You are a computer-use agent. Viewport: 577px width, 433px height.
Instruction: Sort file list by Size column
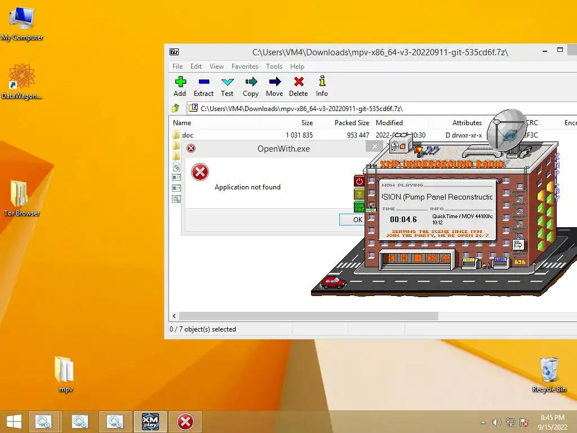click(x=287, y=122)
